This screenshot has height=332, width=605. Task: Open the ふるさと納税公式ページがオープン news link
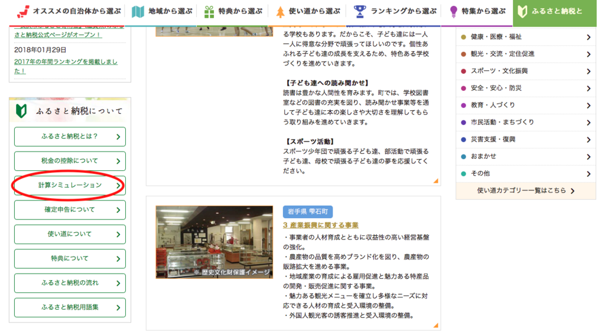click(x=58, y=35)
